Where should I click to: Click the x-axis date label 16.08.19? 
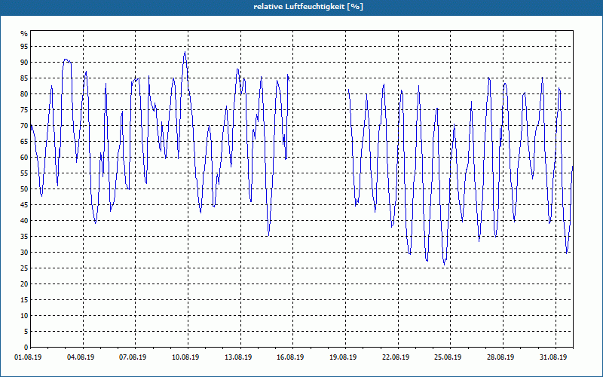click(x=290, y=357)
